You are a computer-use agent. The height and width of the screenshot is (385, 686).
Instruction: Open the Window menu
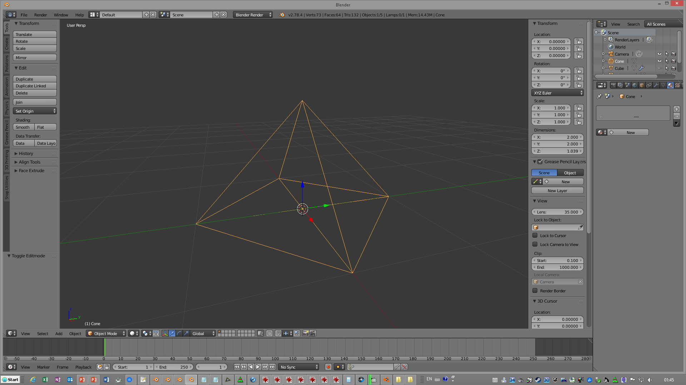click(x=61, y=15)
